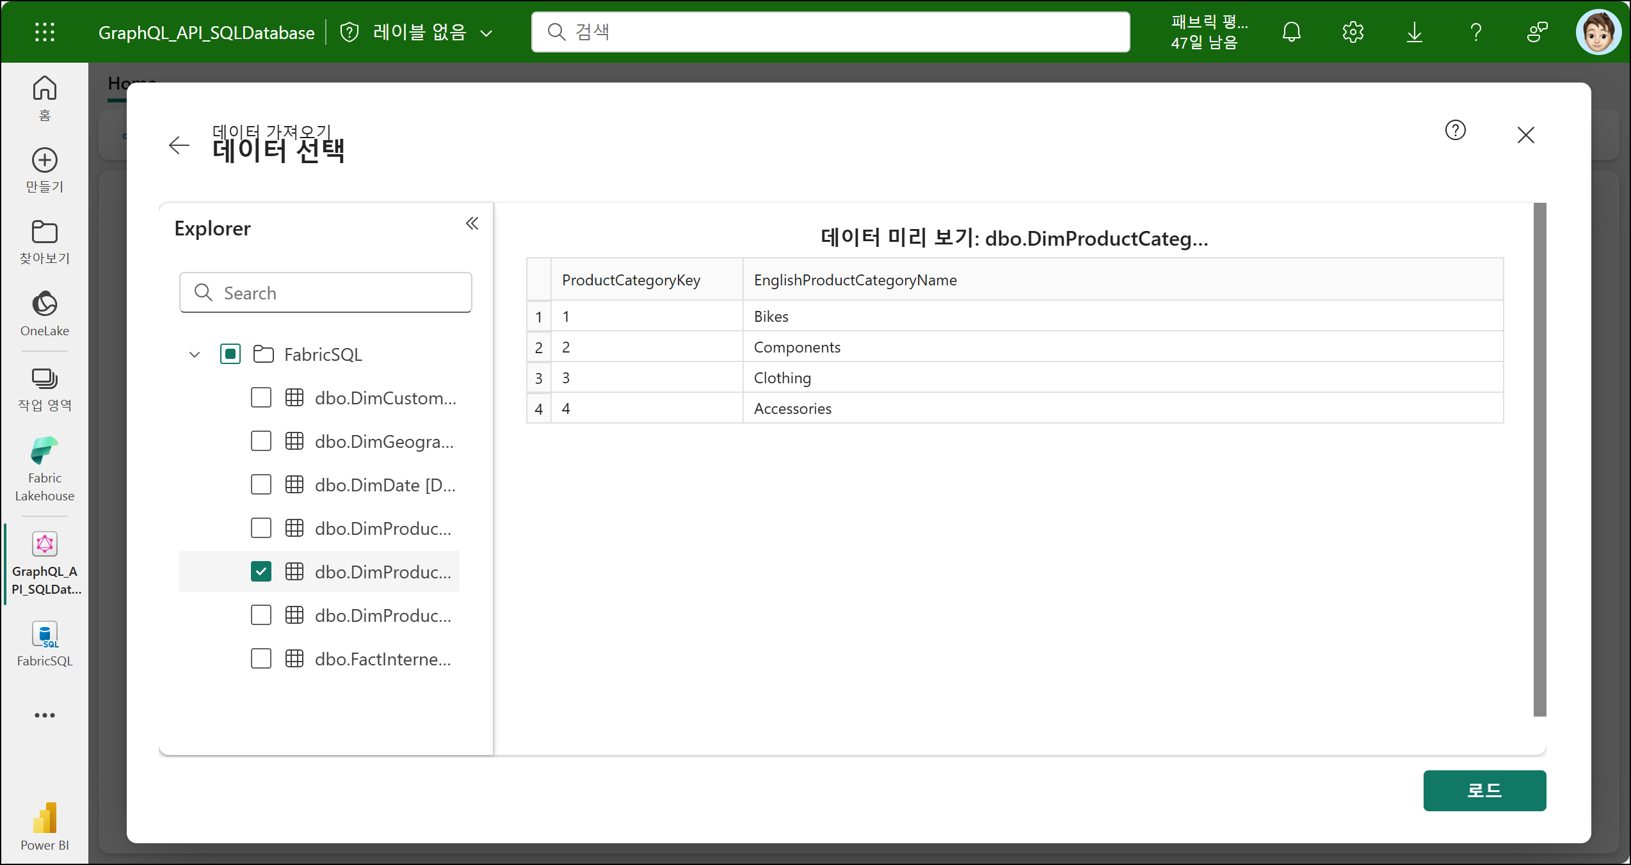Click the download arrow icon
Image resolution: width=1631 pixels, height=865 pixels.
(x=1415, y=32)
